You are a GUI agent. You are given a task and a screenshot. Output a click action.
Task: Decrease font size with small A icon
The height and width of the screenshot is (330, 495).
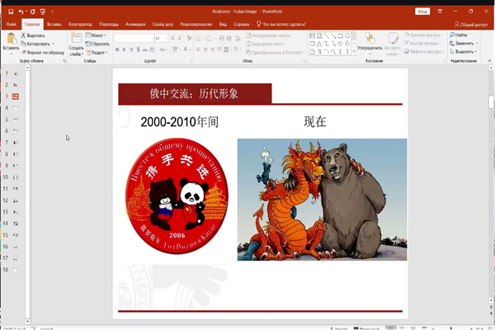(x=180, y=38)
